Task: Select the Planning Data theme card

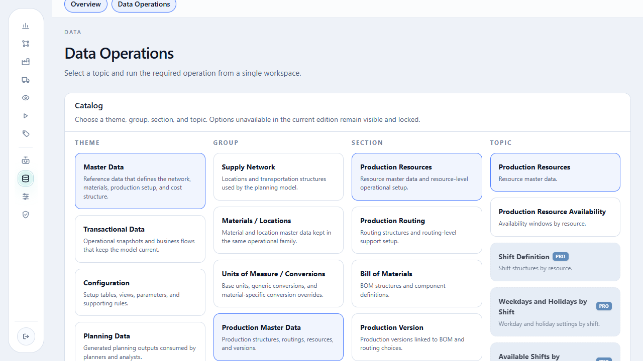Action: 140,342
